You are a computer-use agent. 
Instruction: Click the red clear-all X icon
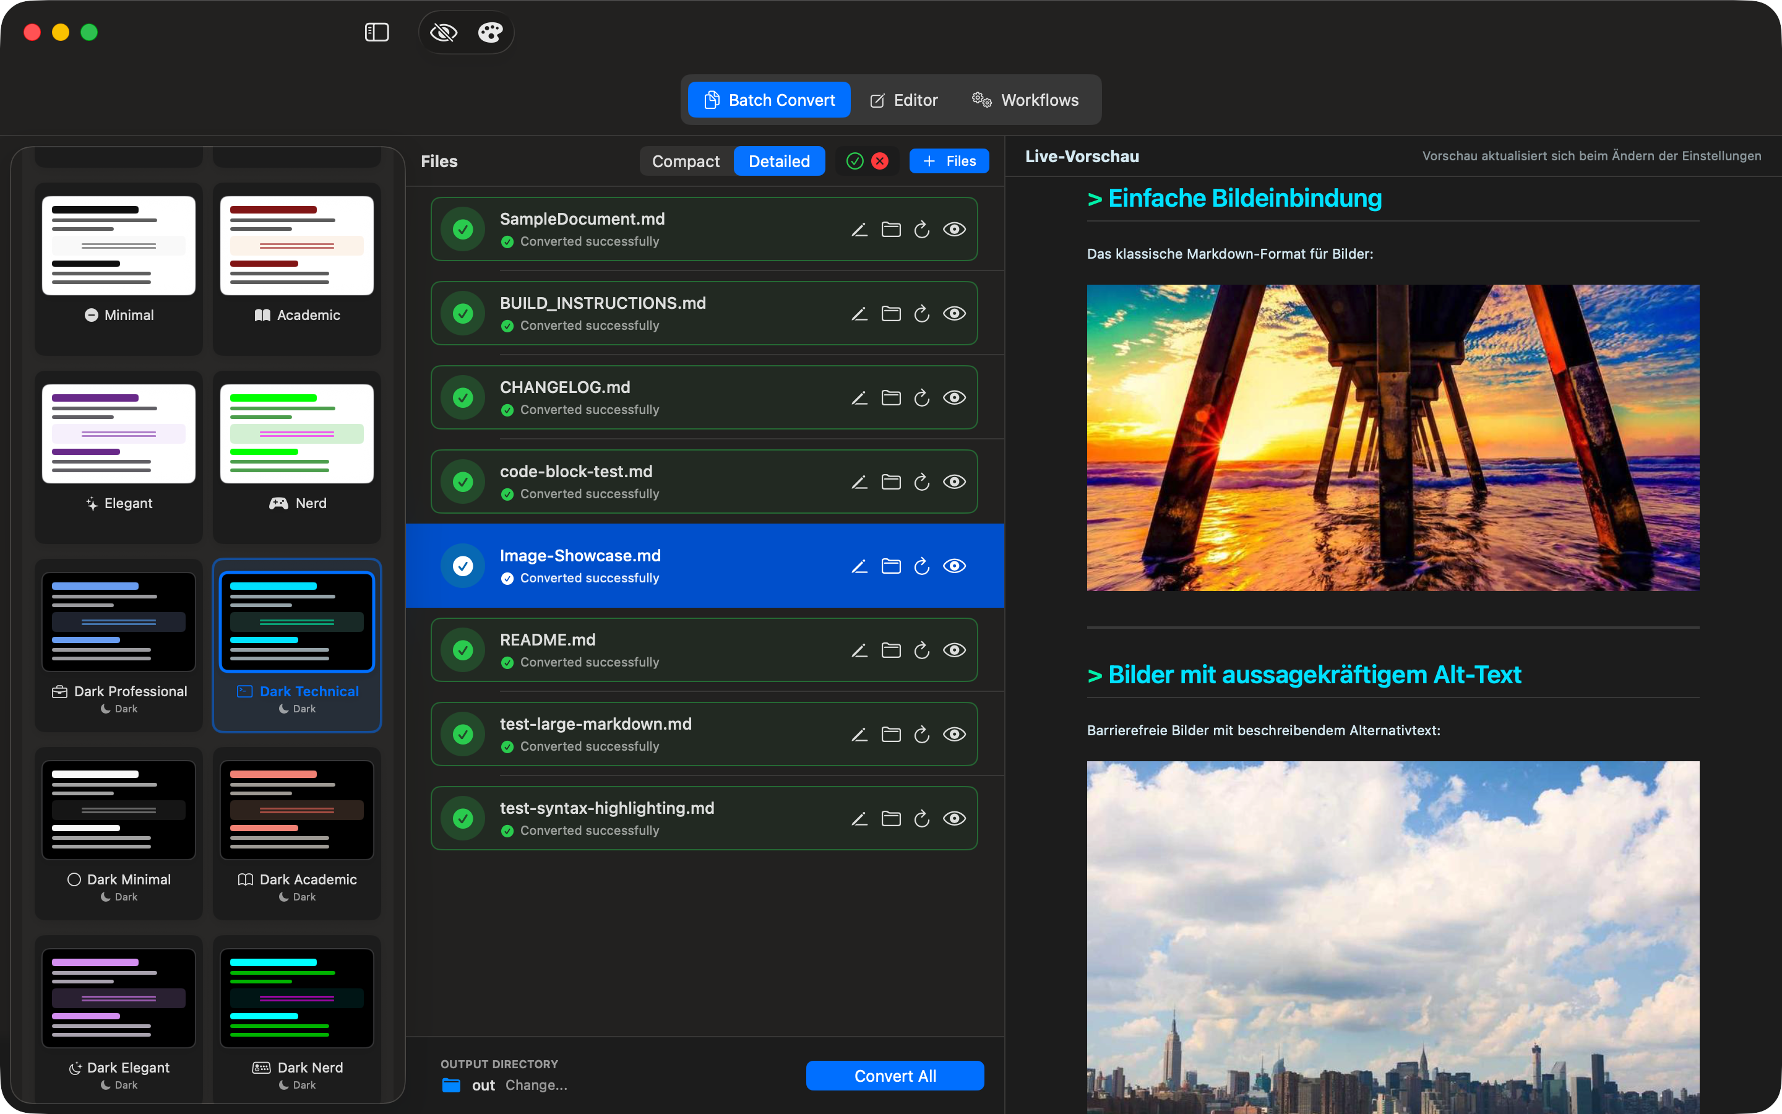[x=880, y=161]
